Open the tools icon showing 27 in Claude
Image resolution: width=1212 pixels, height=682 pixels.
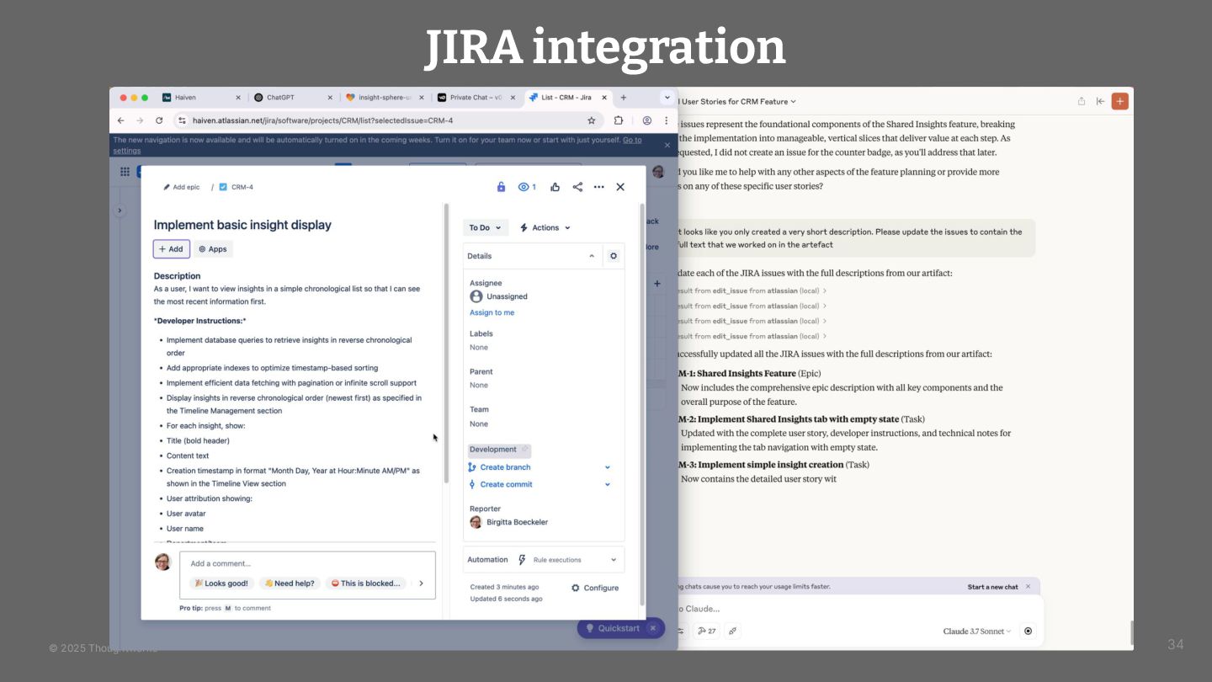pyautogui.click(x=706, y=631)
